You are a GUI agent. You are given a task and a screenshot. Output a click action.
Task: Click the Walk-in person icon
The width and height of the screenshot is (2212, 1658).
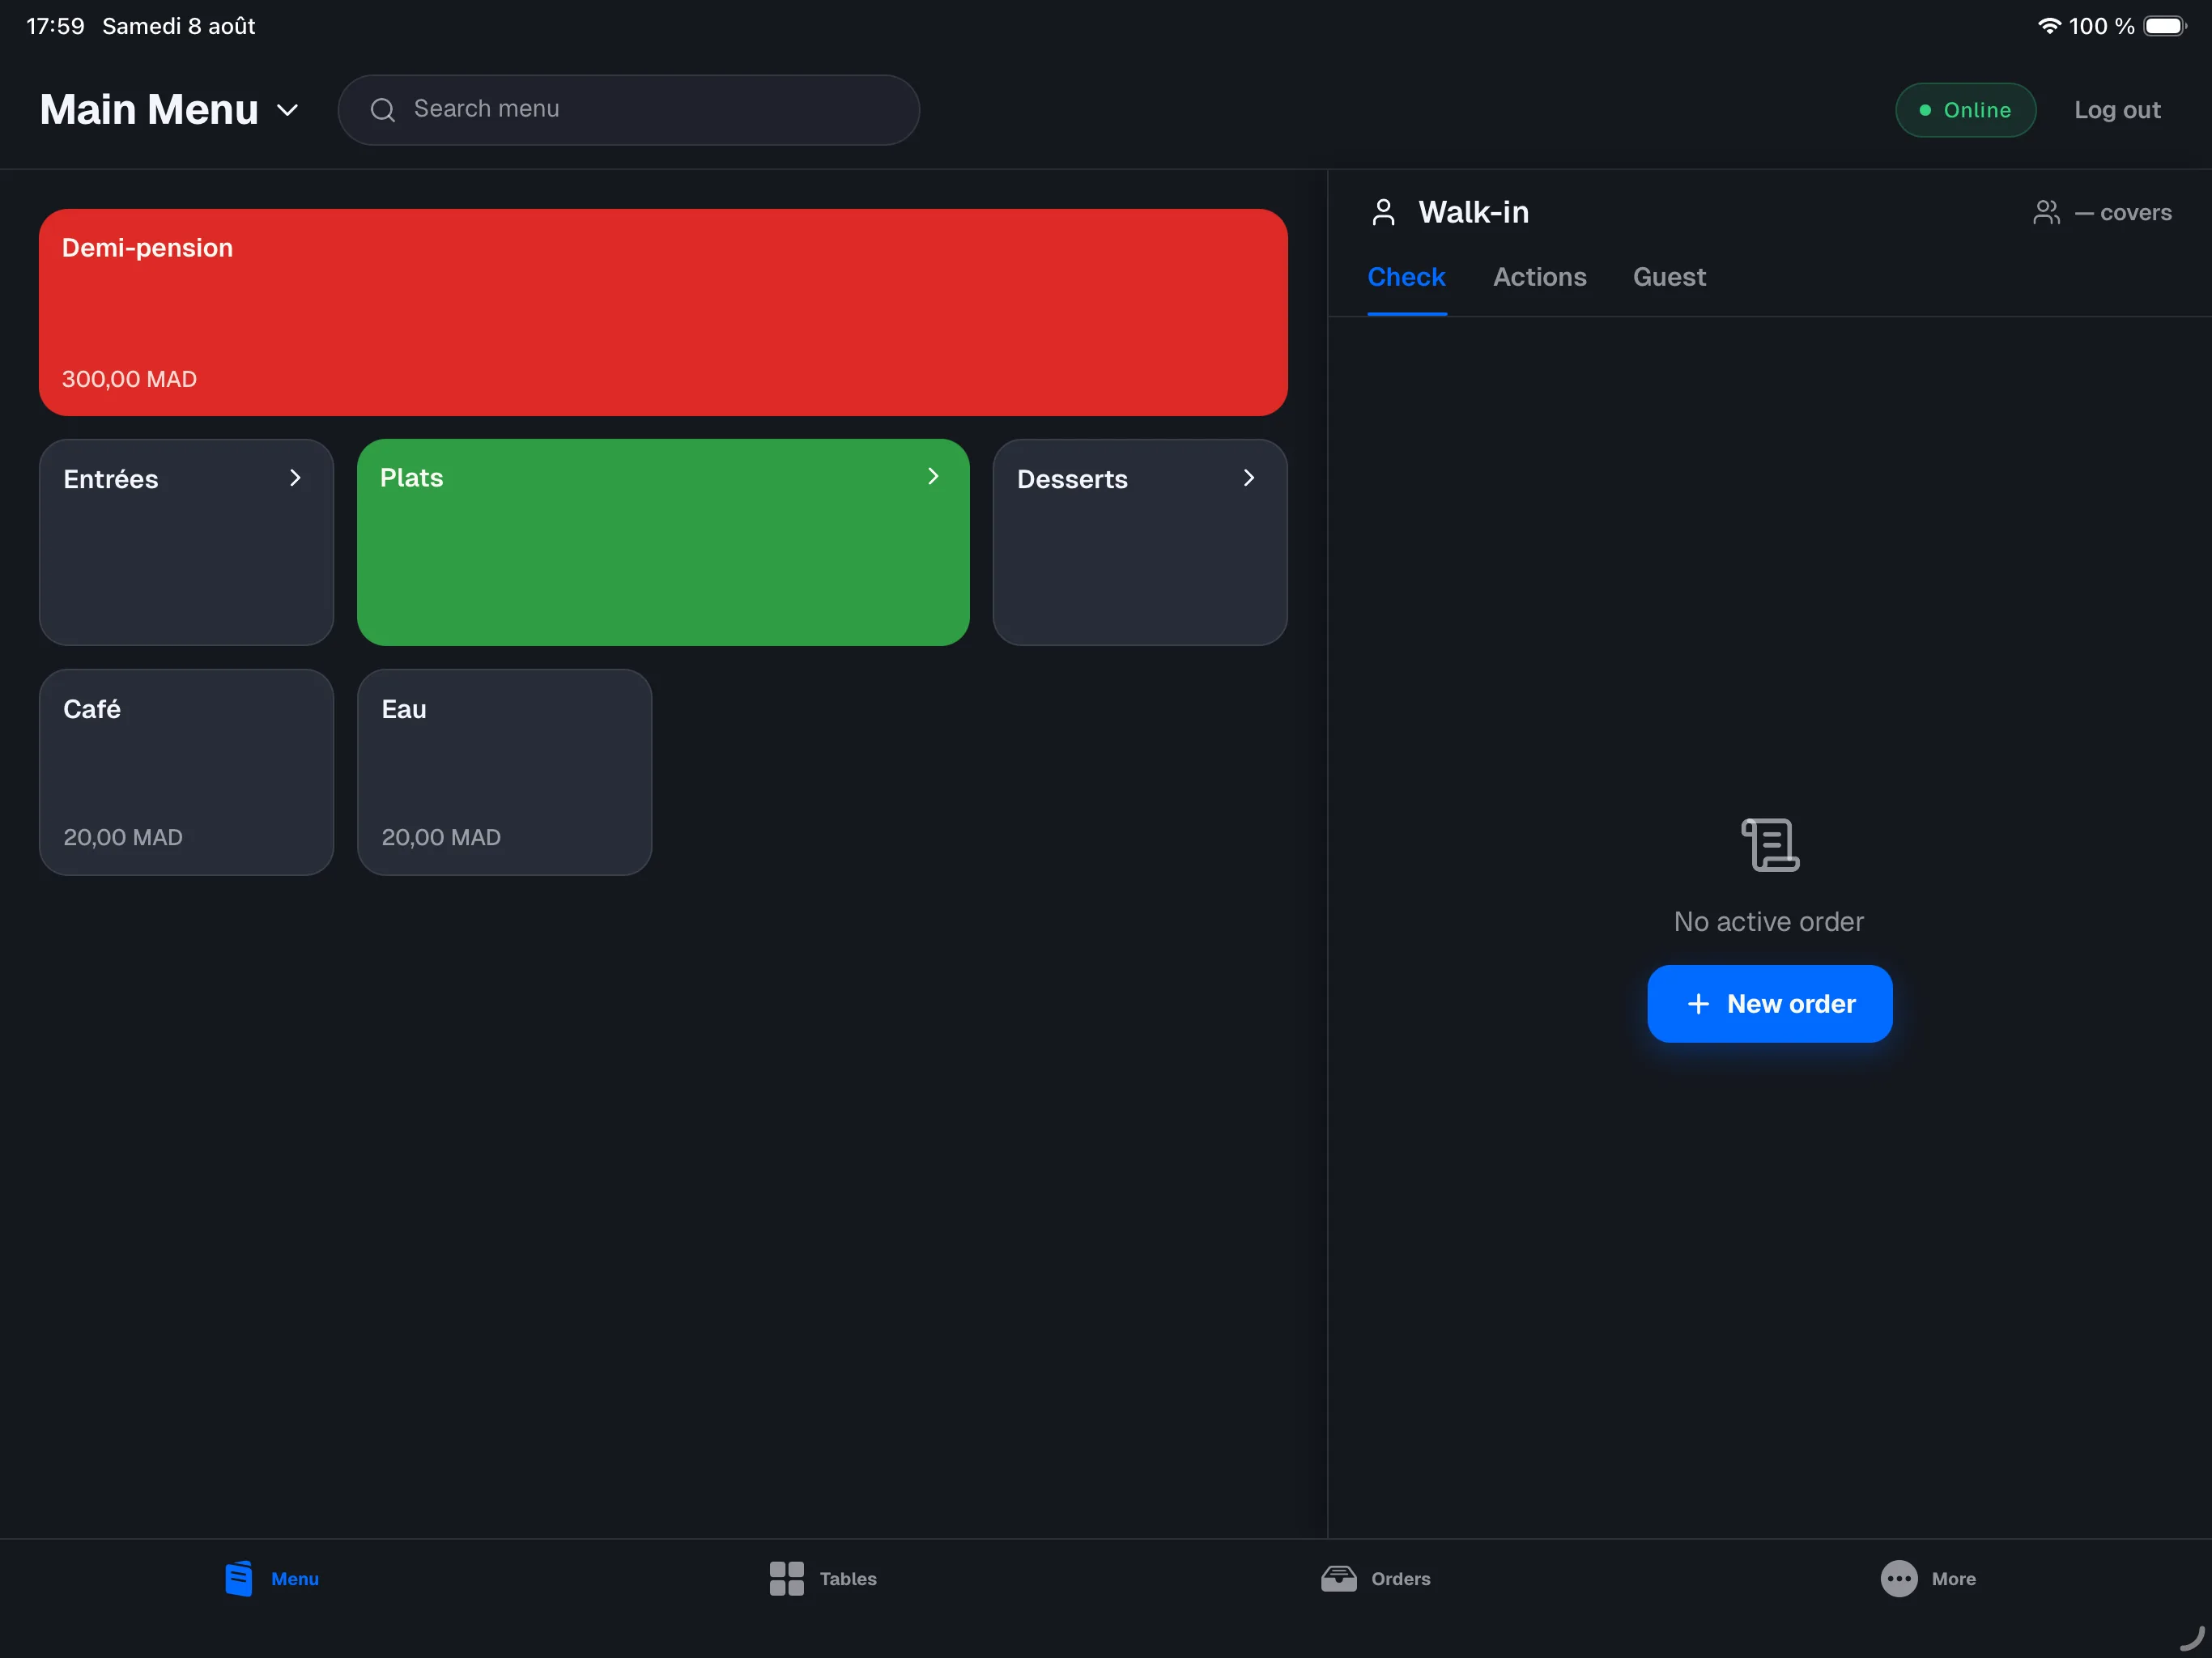(x=1383, y=212)
